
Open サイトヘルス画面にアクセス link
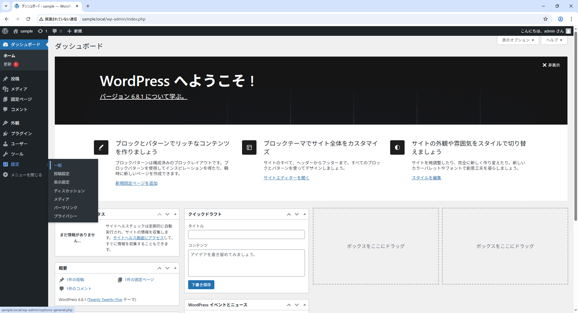pos(138,238)
